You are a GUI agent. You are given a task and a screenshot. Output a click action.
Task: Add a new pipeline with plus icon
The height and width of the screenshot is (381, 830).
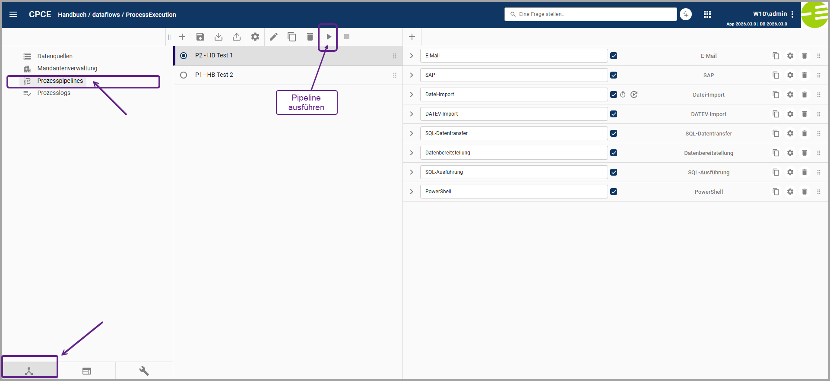tap(182, 37)
